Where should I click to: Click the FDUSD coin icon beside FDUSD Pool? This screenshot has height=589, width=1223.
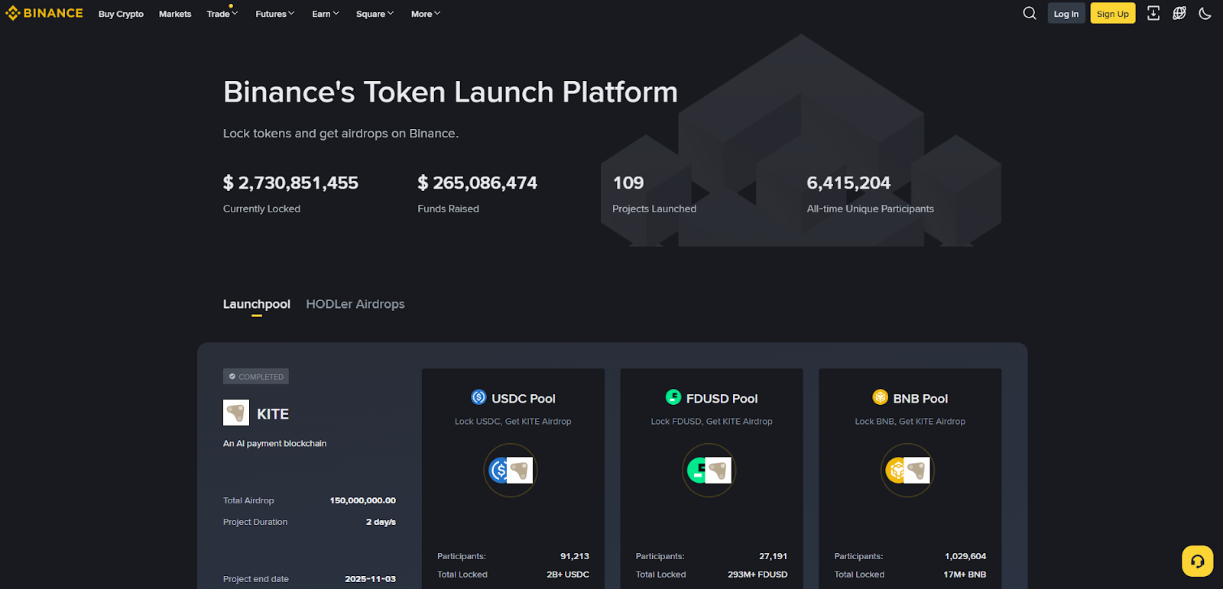[x=673, y=397]
